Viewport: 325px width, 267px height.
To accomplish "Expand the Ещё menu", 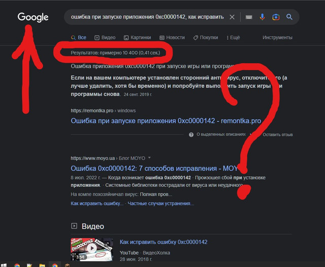I will pos(232,38).
